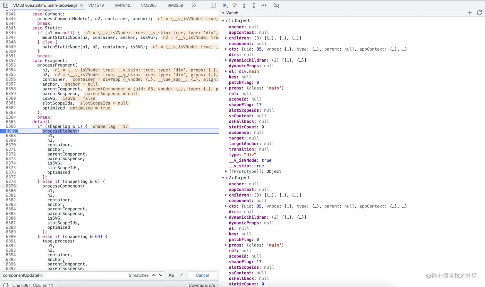Expand n2 ctx object
This screenshot has width=485, height=287.
[226, 206]
